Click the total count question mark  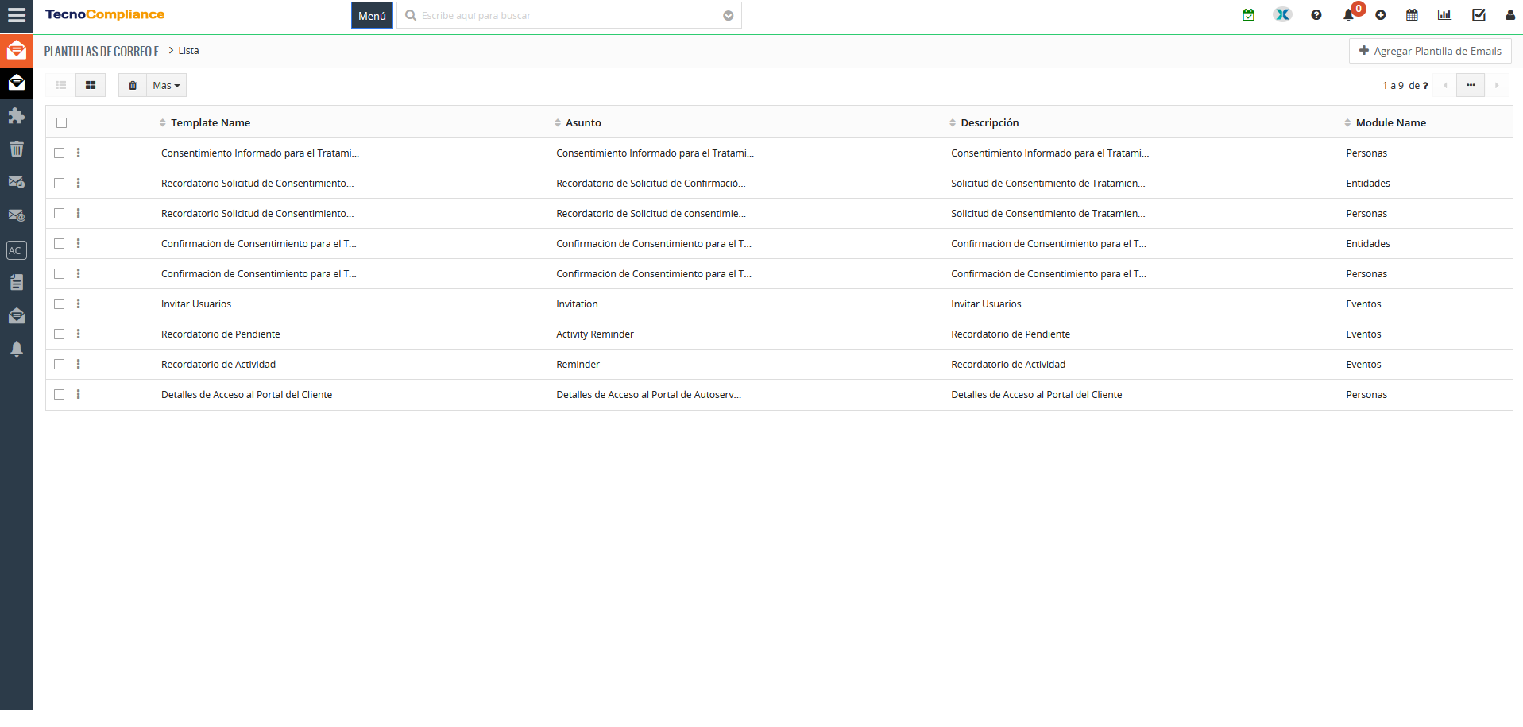click(1425, 86)
